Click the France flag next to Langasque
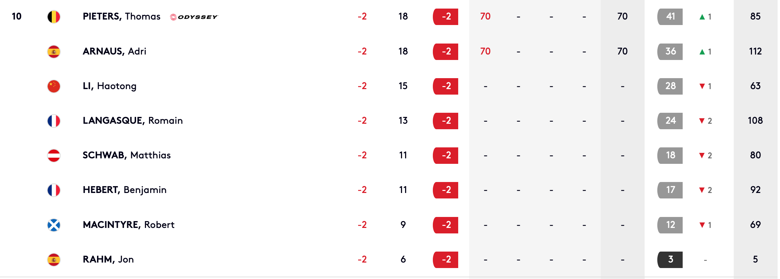Image resolution: width=780 pixels, height=279 pixels. click(54, 121)
